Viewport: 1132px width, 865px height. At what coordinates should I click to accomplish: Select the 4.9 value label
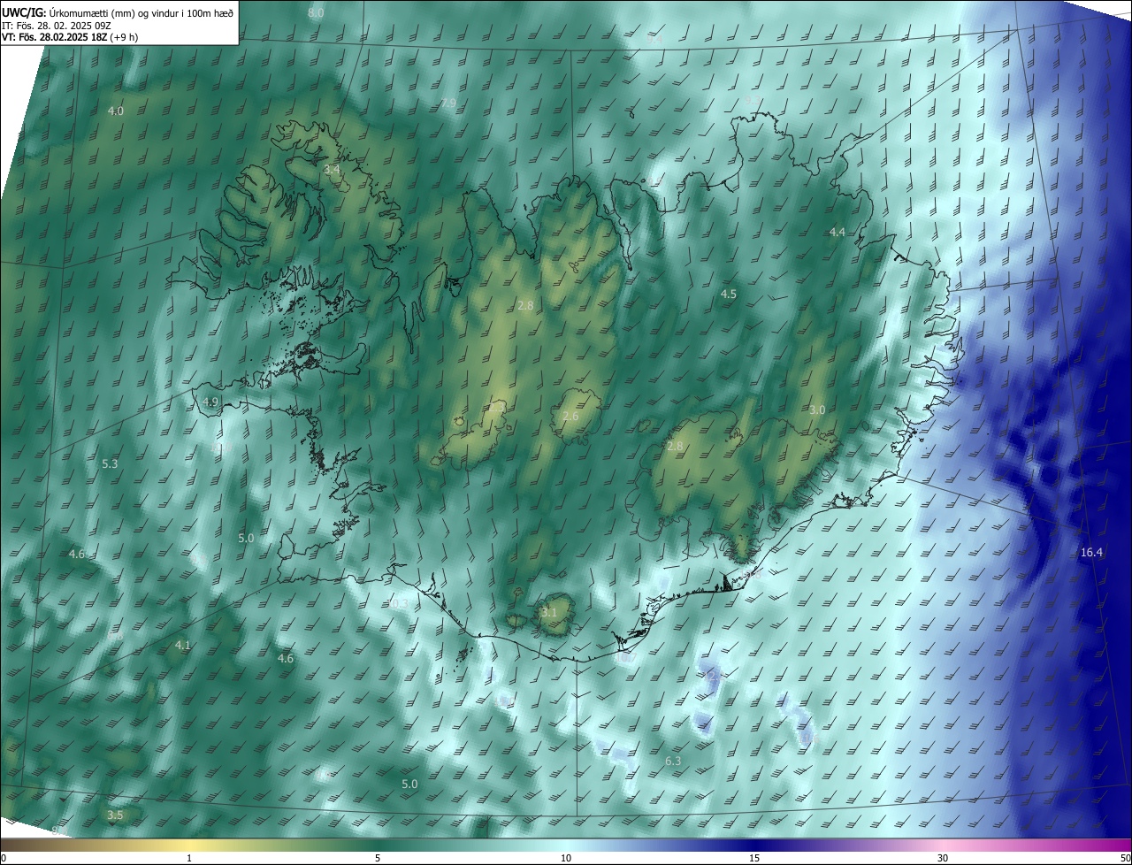click(x=210, y=402)
